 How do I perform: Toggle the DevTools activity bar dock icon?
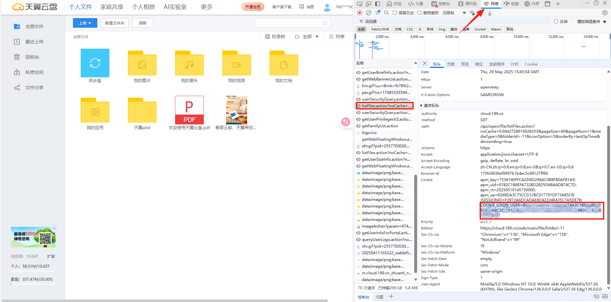[x=378, y=4]
